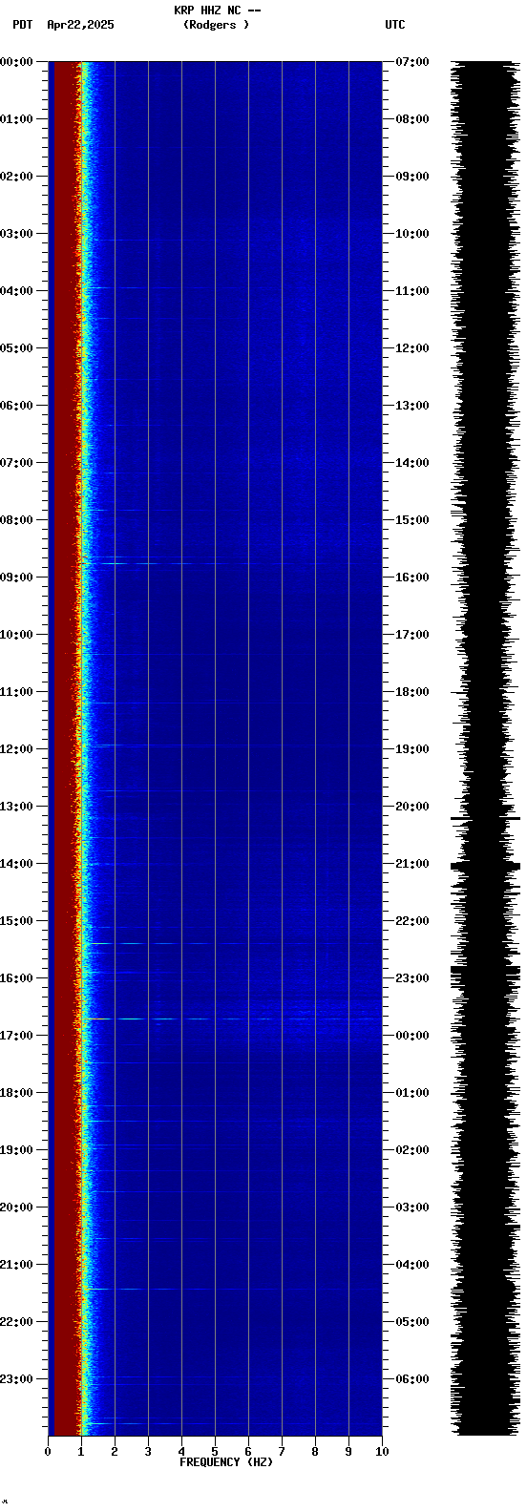The image size is (527, 1512).
Task: Click the PDT axis 11:00 label
Action: (x=16, y=692)
